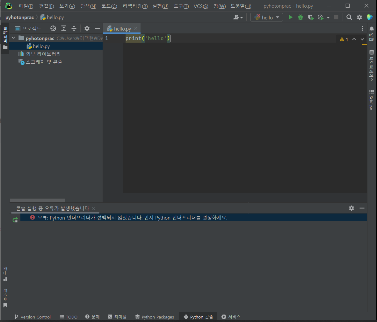The height and width of the screenshot is (322, 377).
Task: Open the profiler run icon
Action: click(321, 17)
